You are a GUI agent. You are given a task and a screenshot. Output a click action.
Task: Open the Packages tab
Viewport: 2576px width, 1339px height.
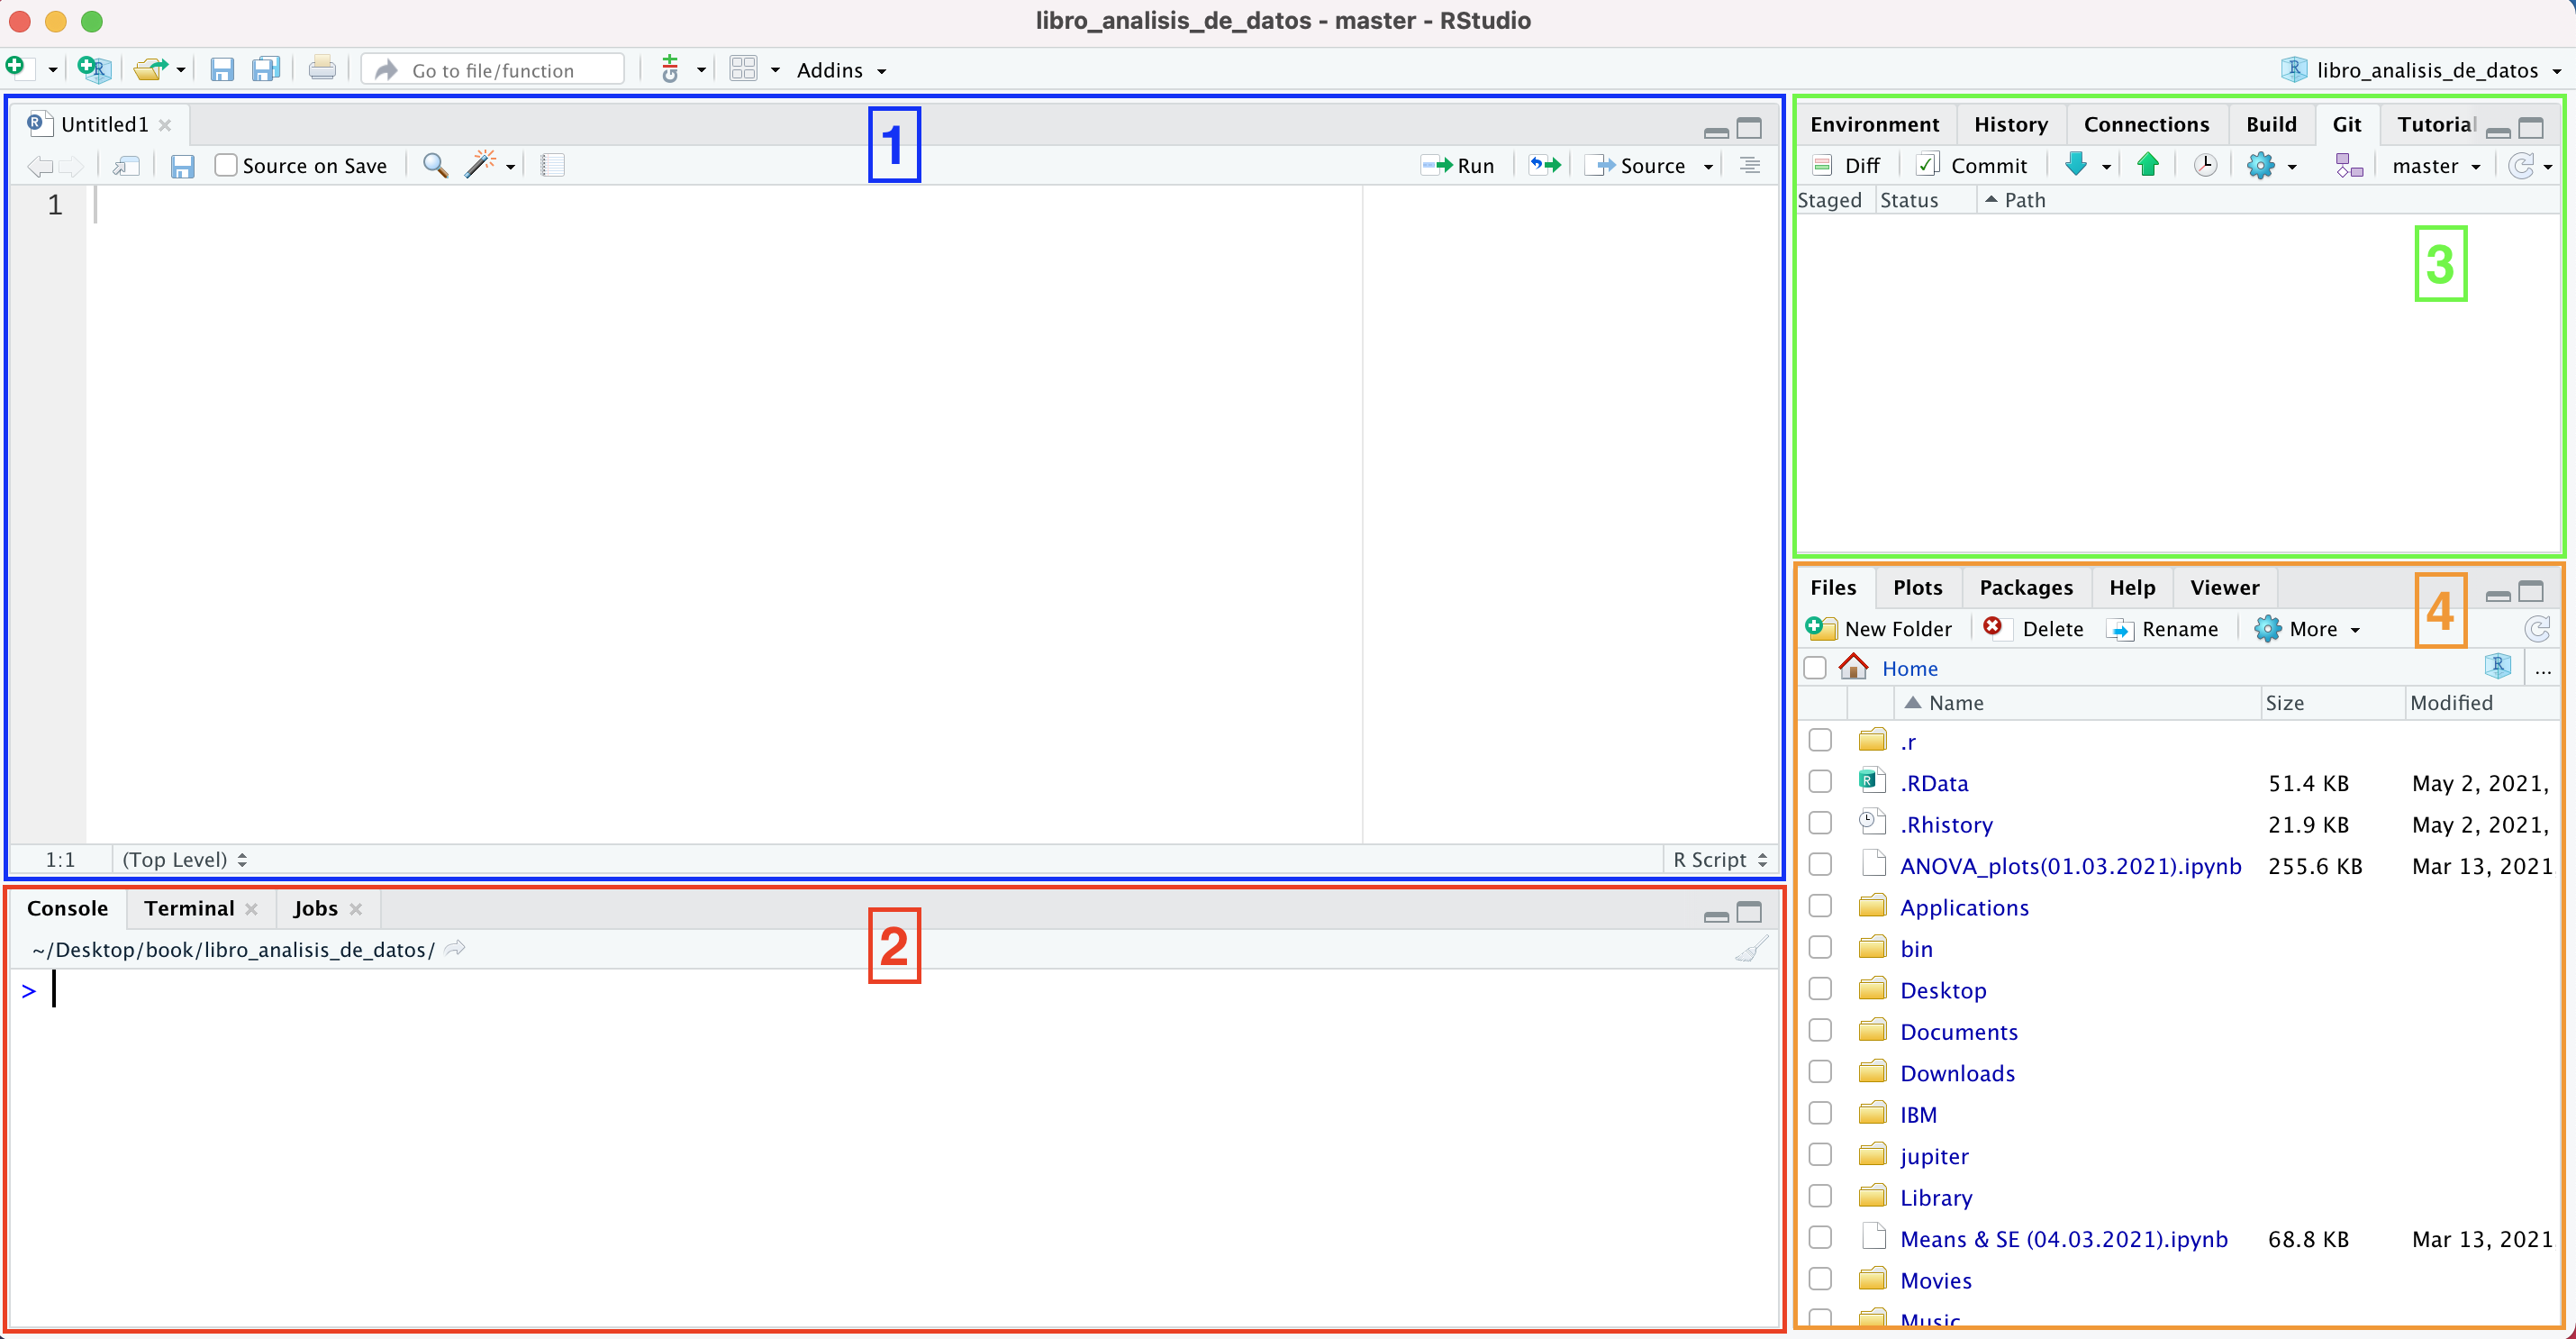(2025, 588)
